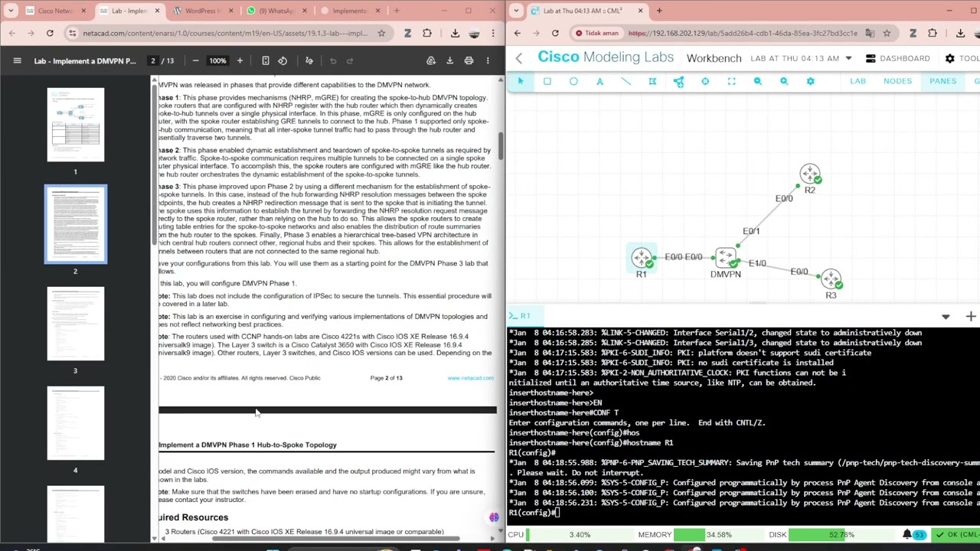
Task: Select the pointer tool in CML toolbar
Action: coord(521,81)
